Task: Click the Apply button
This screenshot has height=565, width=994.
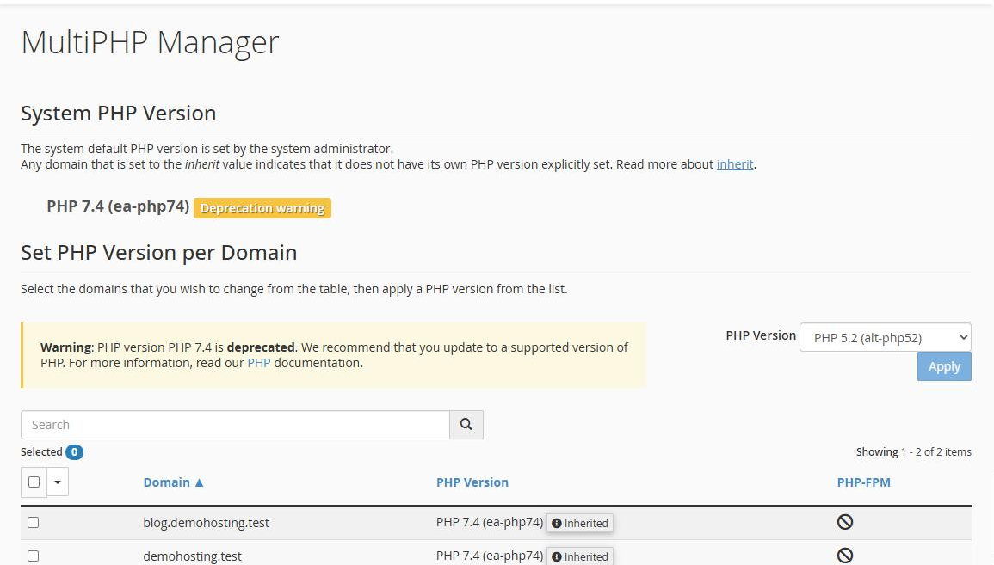Action: [944, 366]
